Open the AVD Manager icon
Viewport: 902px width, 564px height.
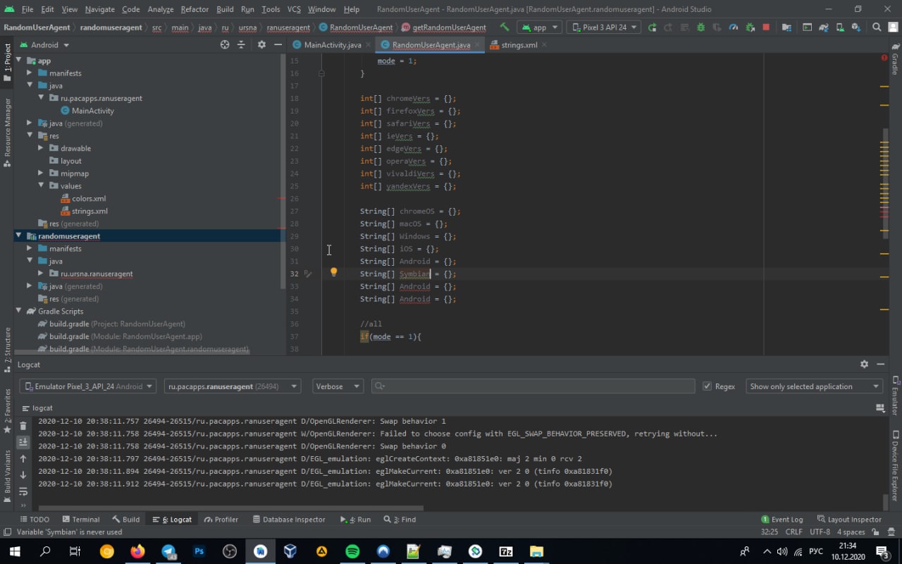click(x=840, y=27)
